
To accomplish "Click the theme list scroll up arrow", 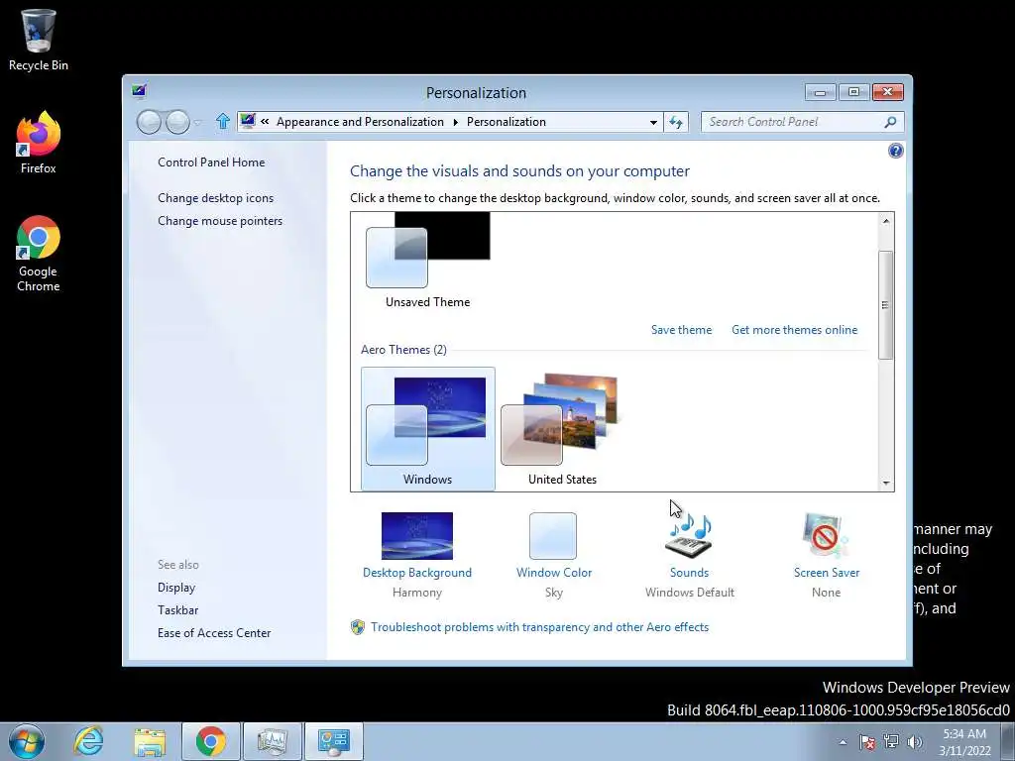I will click(x=885, y=221).
